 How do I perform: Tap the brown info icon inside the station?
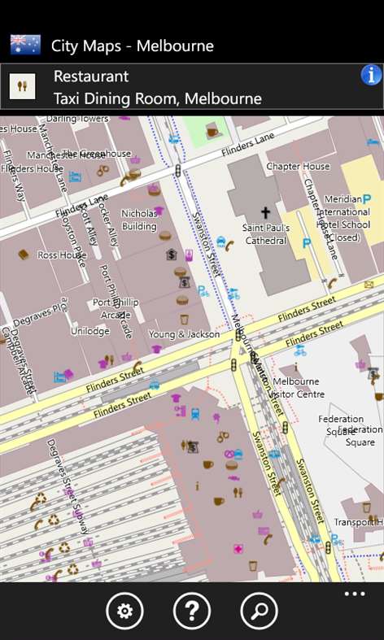tap(198, 485)
